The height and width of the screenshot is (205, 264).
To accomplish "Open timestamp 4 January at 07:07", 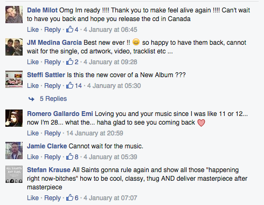I will coord(110,198).
